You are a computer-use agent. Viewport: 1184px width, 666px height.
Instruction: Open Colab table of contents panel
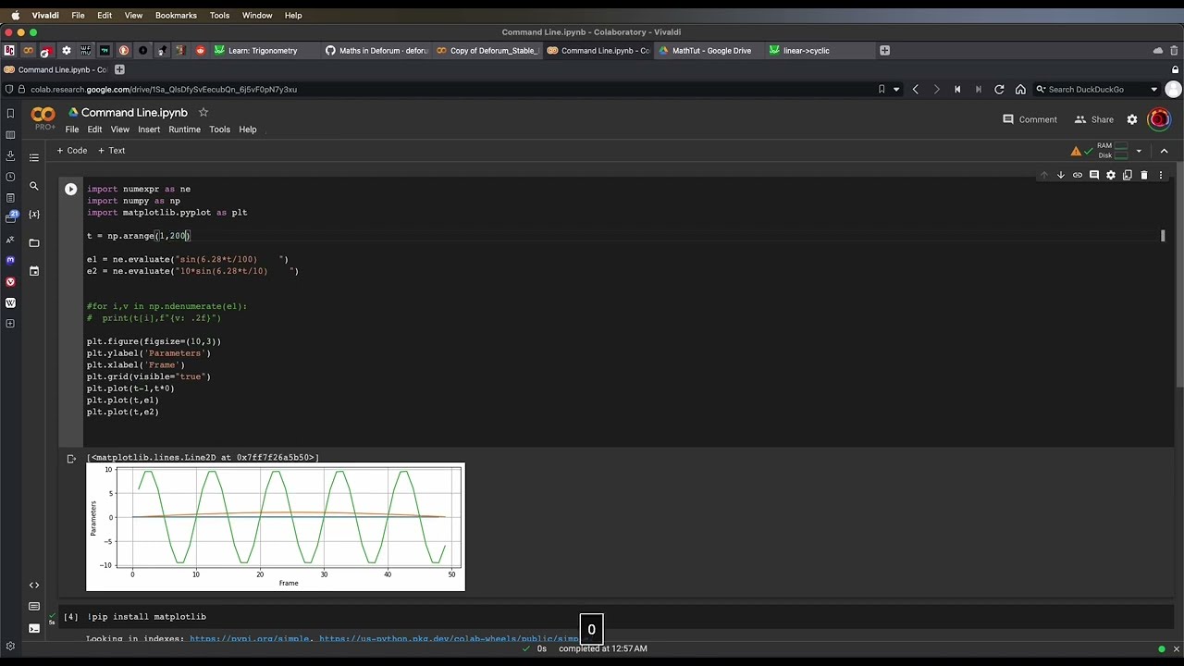(34, 157)
